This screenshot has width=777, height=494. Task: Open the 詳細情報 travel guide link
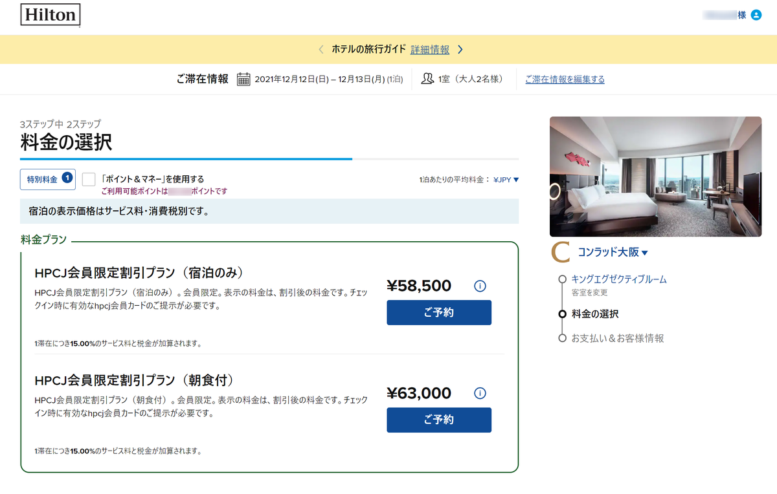coord(430,50)
